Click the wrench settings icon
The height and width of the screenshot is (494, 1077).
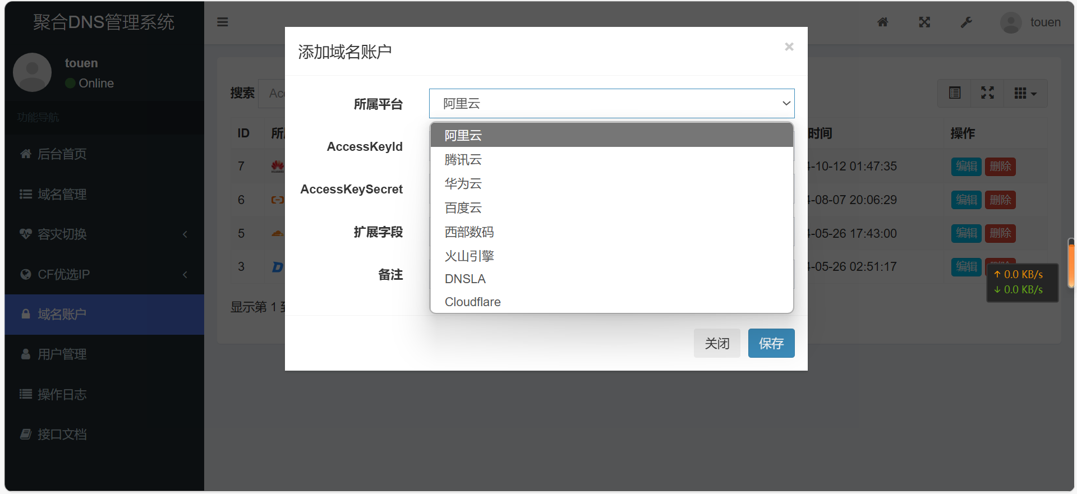(x=966, y=22)
